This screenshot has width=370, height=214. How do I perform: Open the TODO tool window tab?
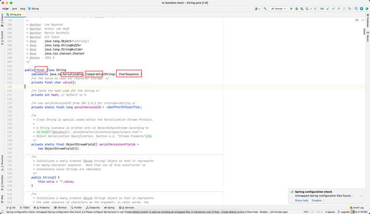coord(24,208)
